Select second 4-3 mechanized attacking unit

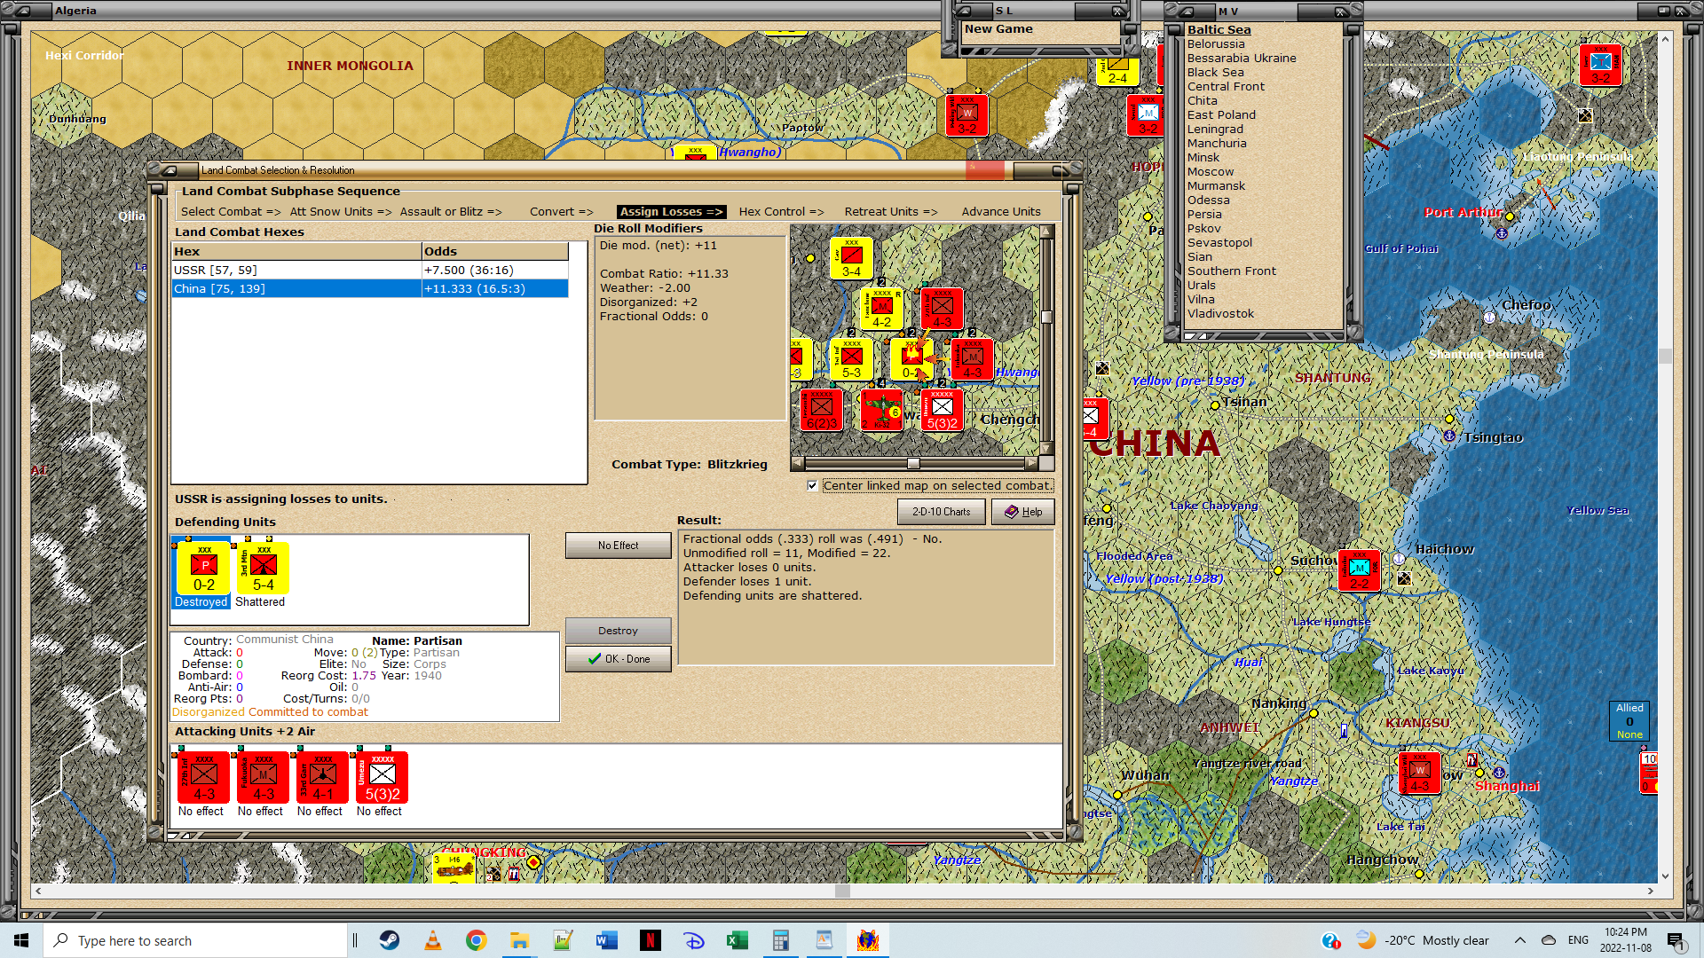coord(264,778)
